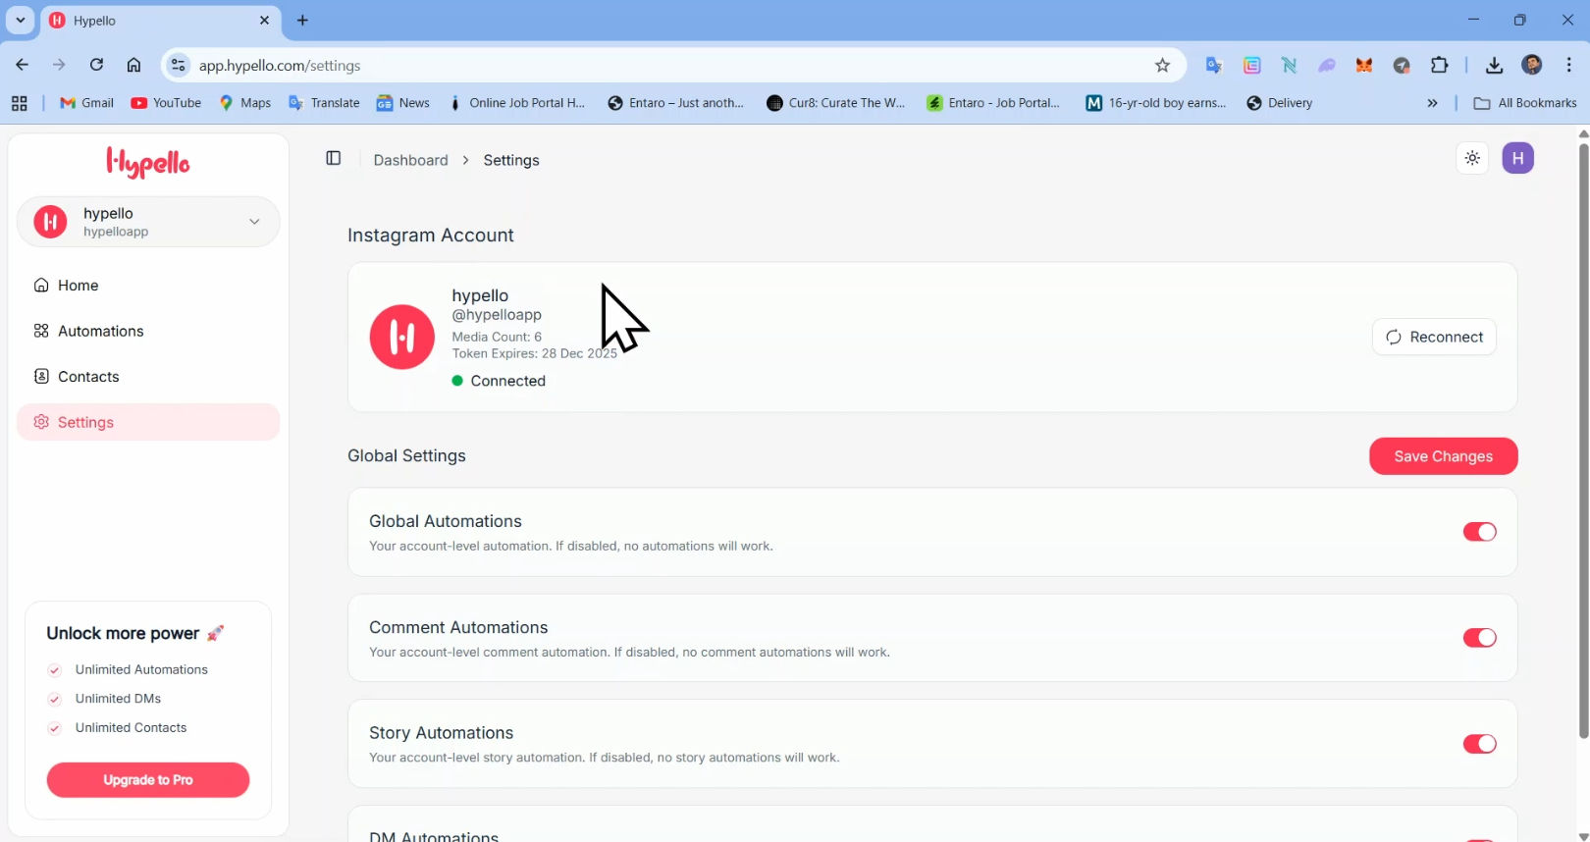Open browser Downloads
This screenshot has height=842, width=1590.
click(1494, 66)
